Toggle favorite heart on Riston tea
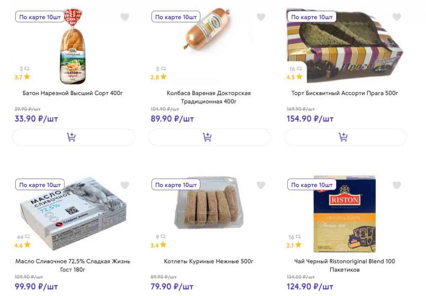Image resolution: width=426 pixels, height=296 pixels. [x=397, y=185]
